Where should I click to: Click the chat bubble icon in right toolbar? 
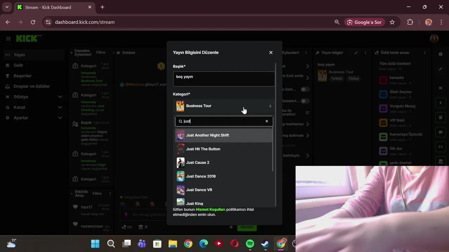[441, 132]
